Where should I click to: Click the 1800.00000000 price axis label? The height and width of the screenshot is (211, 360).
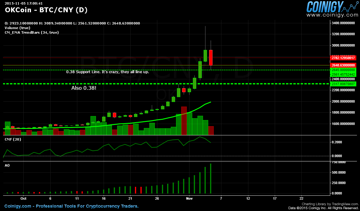pos(343,113)
